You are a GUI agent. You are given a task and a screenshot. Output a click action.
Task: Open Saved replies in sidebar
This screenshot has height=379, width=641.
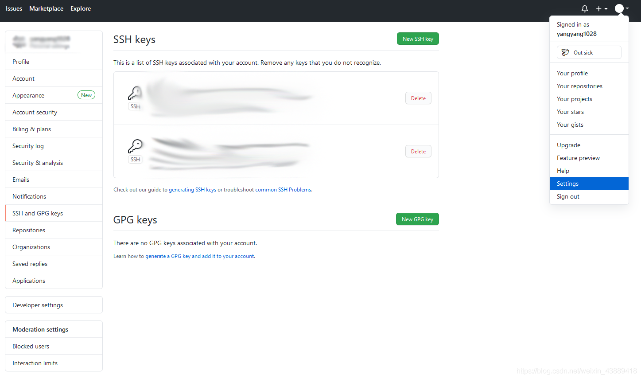(x=54, y=264)
